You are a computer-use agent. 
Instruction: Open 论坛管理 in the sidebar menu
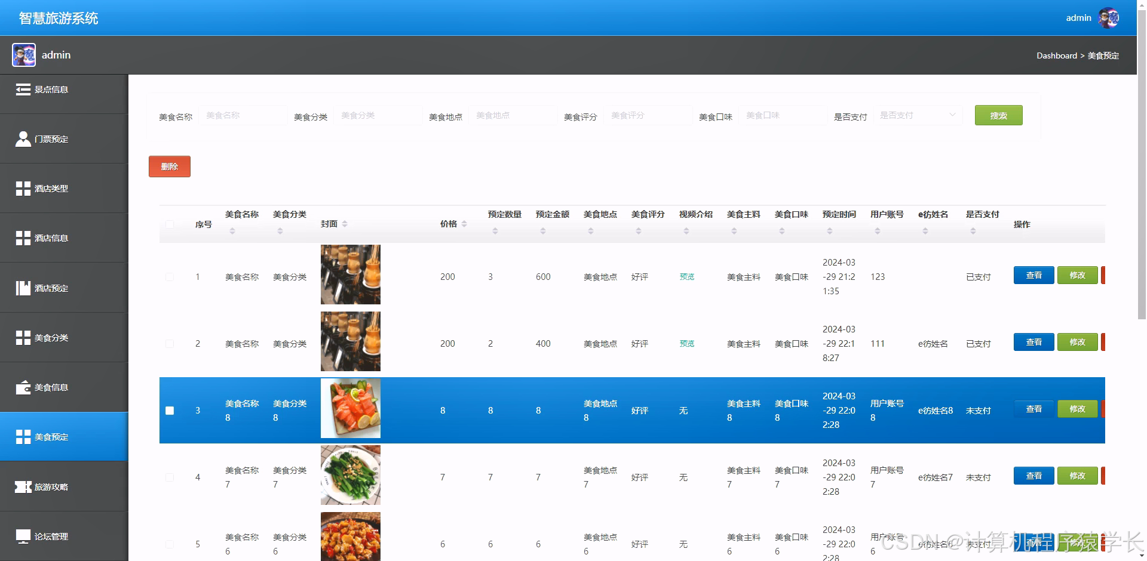click(x=64, y=537)
